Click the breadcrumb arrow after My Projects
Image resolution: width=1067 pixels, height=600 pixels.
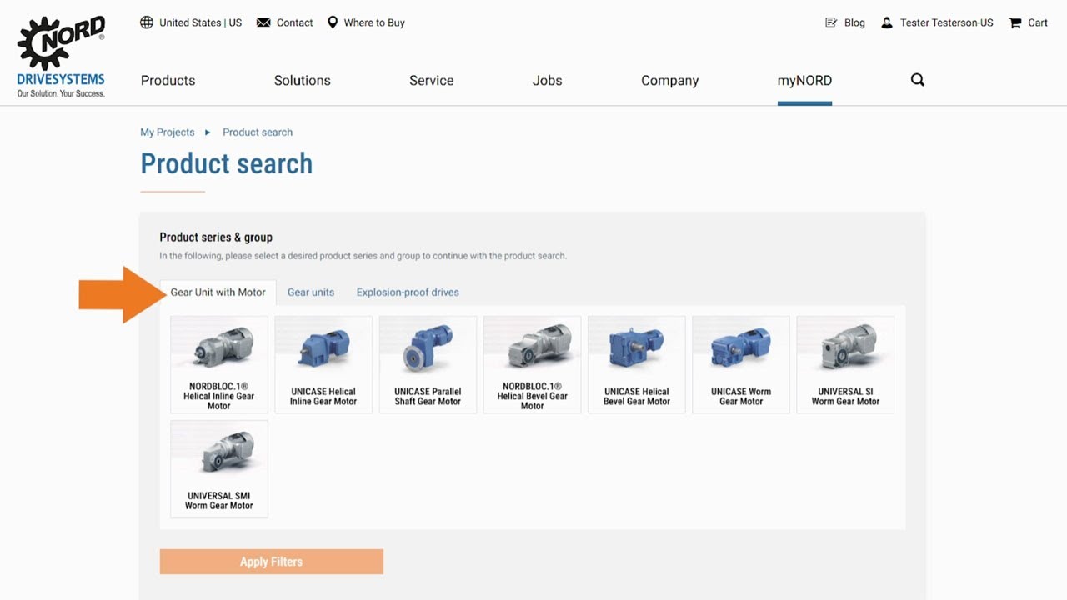coord(208,132)
